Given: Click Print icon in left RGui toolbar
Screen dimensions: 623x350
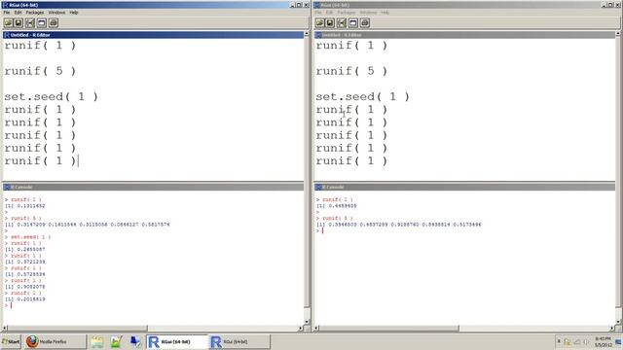Looking at the screenshot, I should pos(54,22).
